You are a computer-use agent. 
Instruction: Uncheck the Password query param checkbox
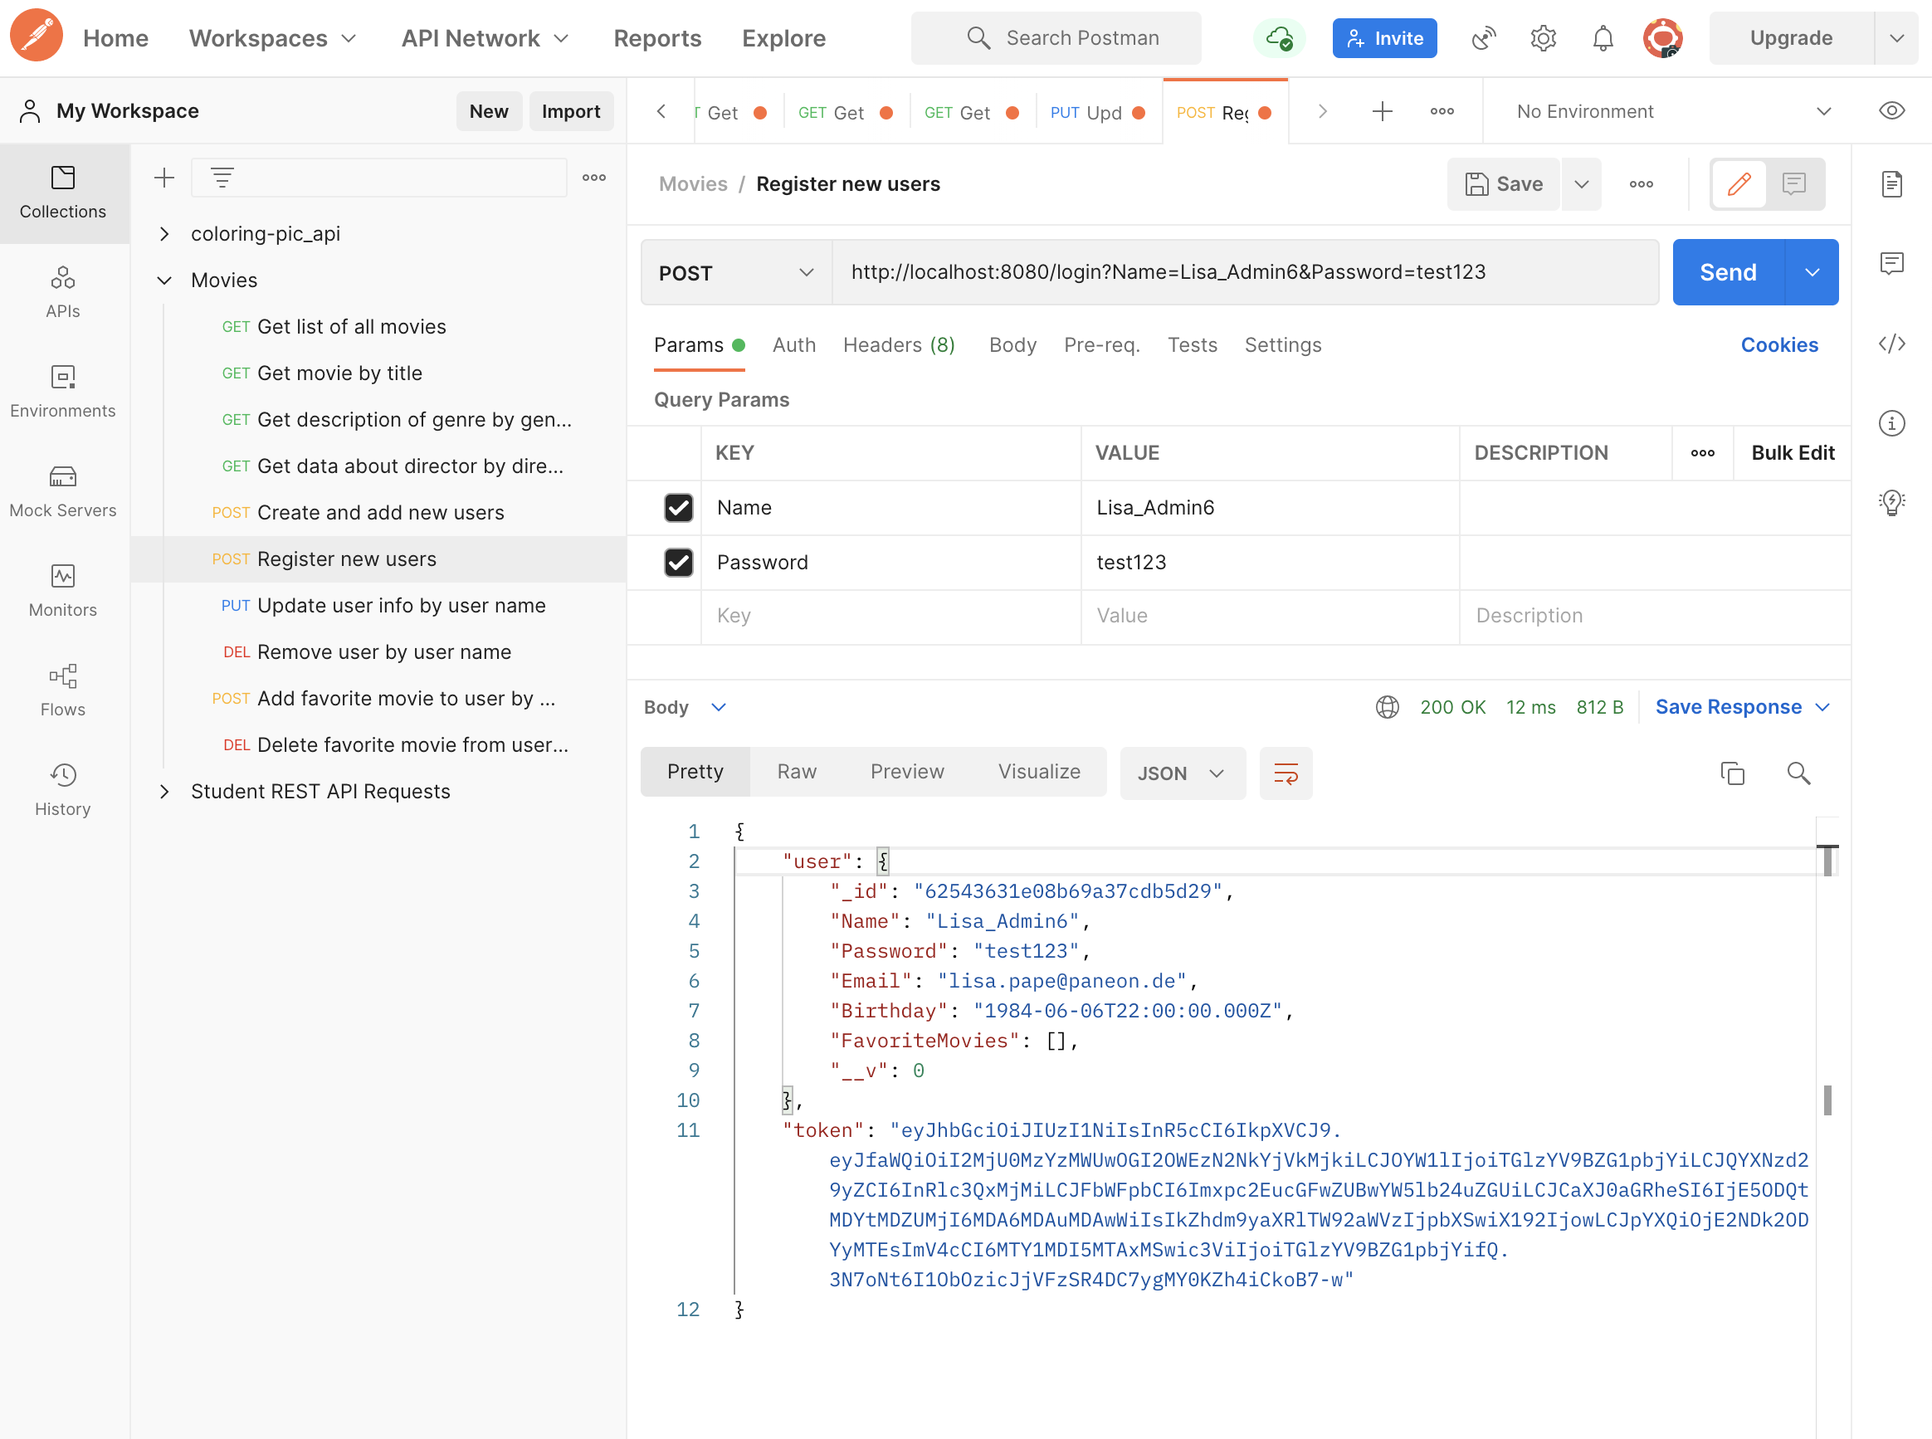point(679,562)
